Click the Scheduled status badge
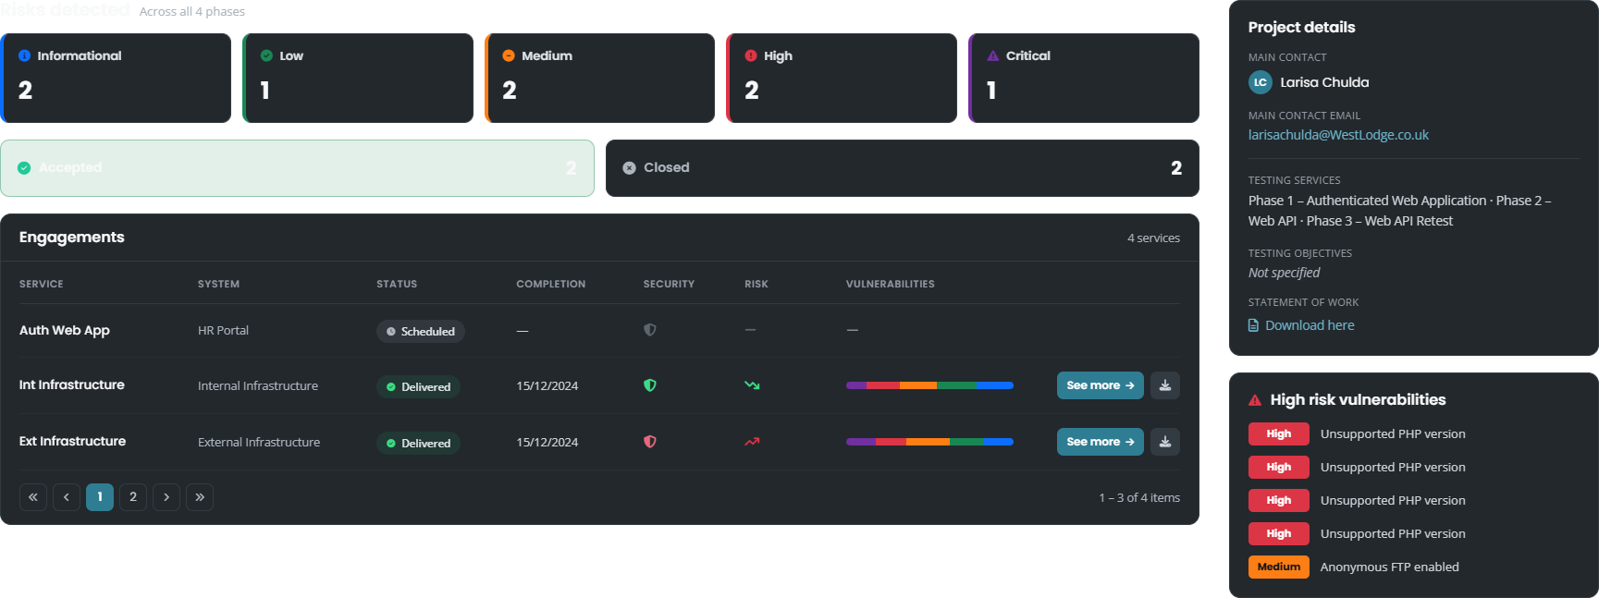 pos(421,331)
